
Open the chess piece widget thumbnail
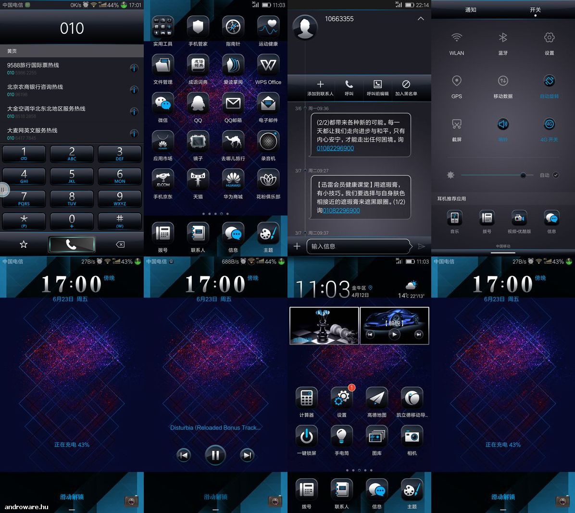[324, 326]
